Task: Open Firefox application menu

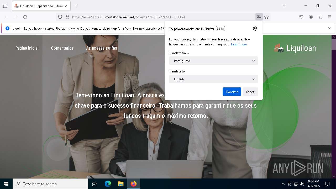Action: 330,17
